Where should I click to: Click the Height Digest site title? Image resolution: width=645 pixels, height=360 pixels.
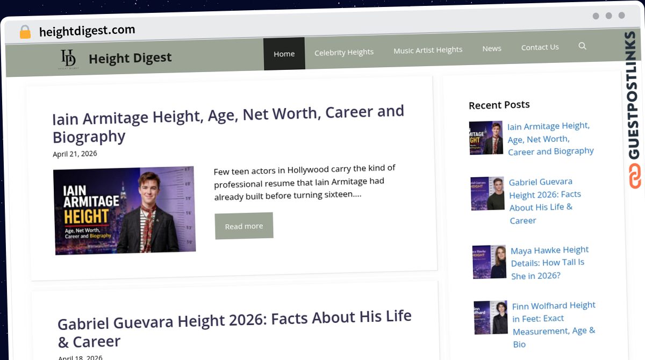pyautogui.click(x=130, y=58)
